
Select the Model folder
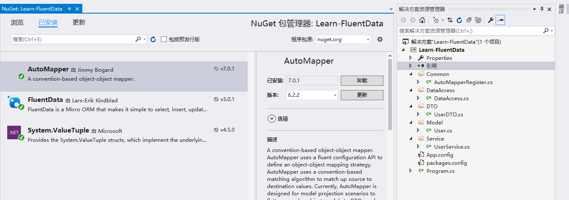tap(435, 122)
